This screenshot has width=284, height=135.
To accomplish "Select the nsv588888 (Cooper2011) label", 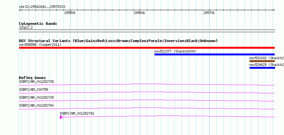I will click(x=40, y=45).
